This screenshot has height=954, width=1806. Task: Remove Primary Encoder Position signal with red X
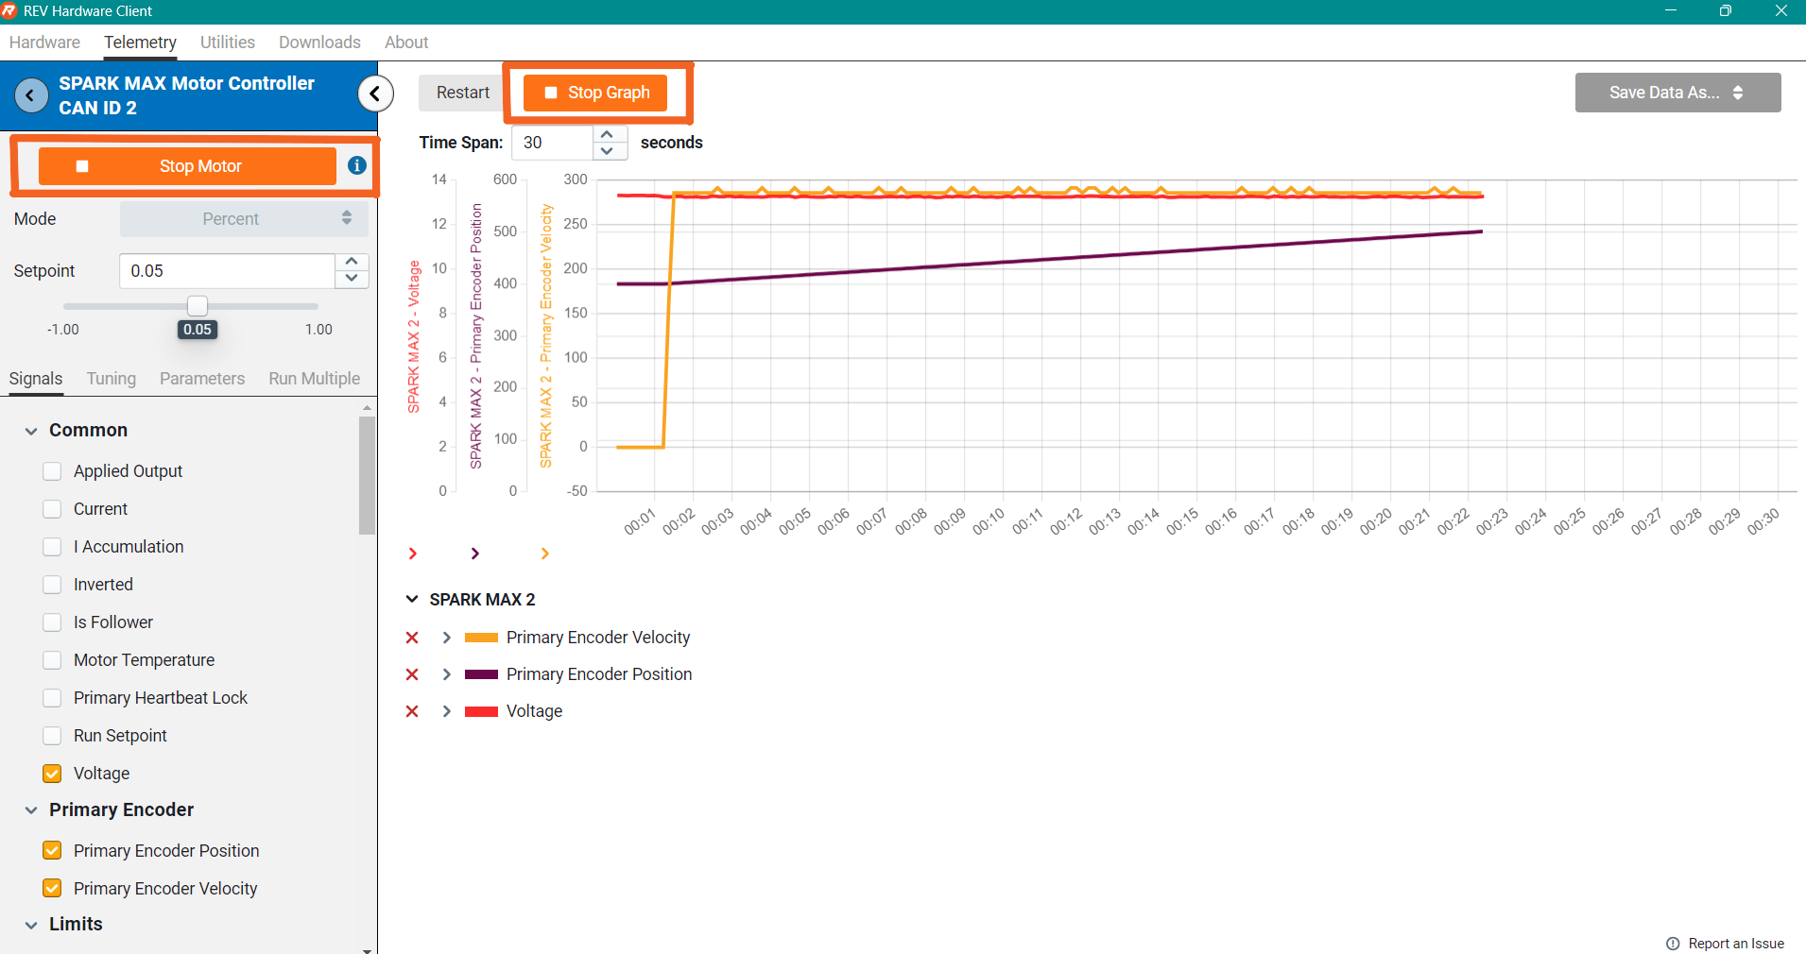click(412, 674)
